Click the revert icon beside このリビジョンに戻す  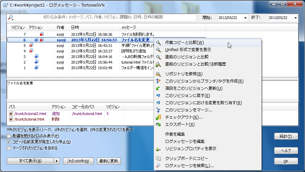coord(158,96)
